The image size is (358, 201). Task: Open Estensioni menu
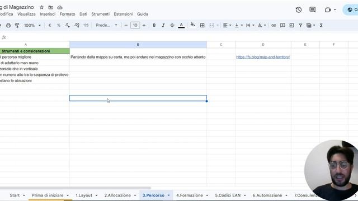(x=123, y=14)
